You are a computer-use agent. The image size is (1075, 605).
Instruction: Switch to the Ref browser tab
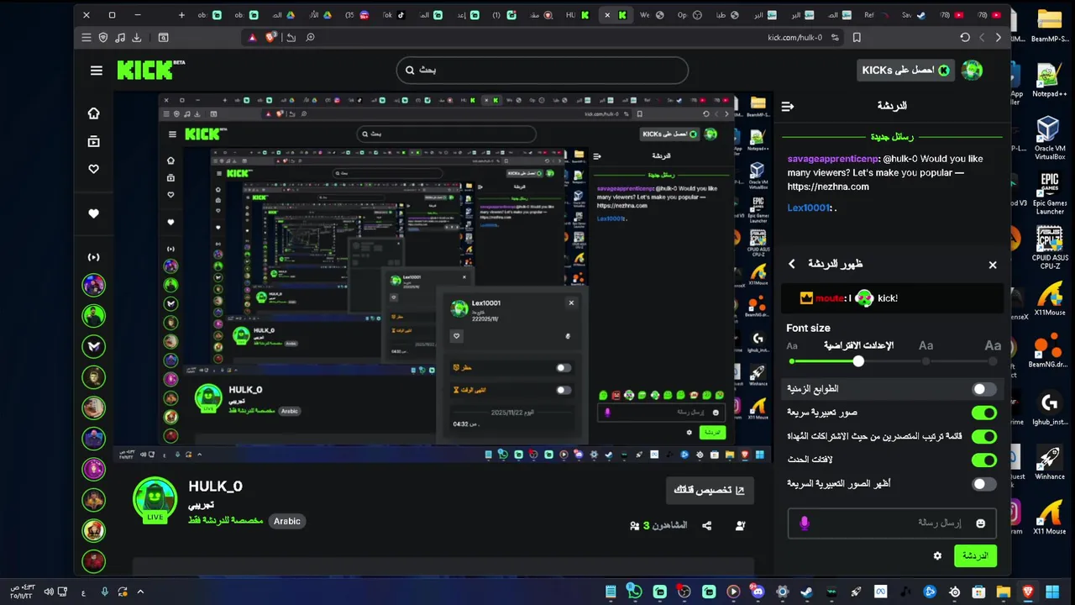click(x=876, y=15)
